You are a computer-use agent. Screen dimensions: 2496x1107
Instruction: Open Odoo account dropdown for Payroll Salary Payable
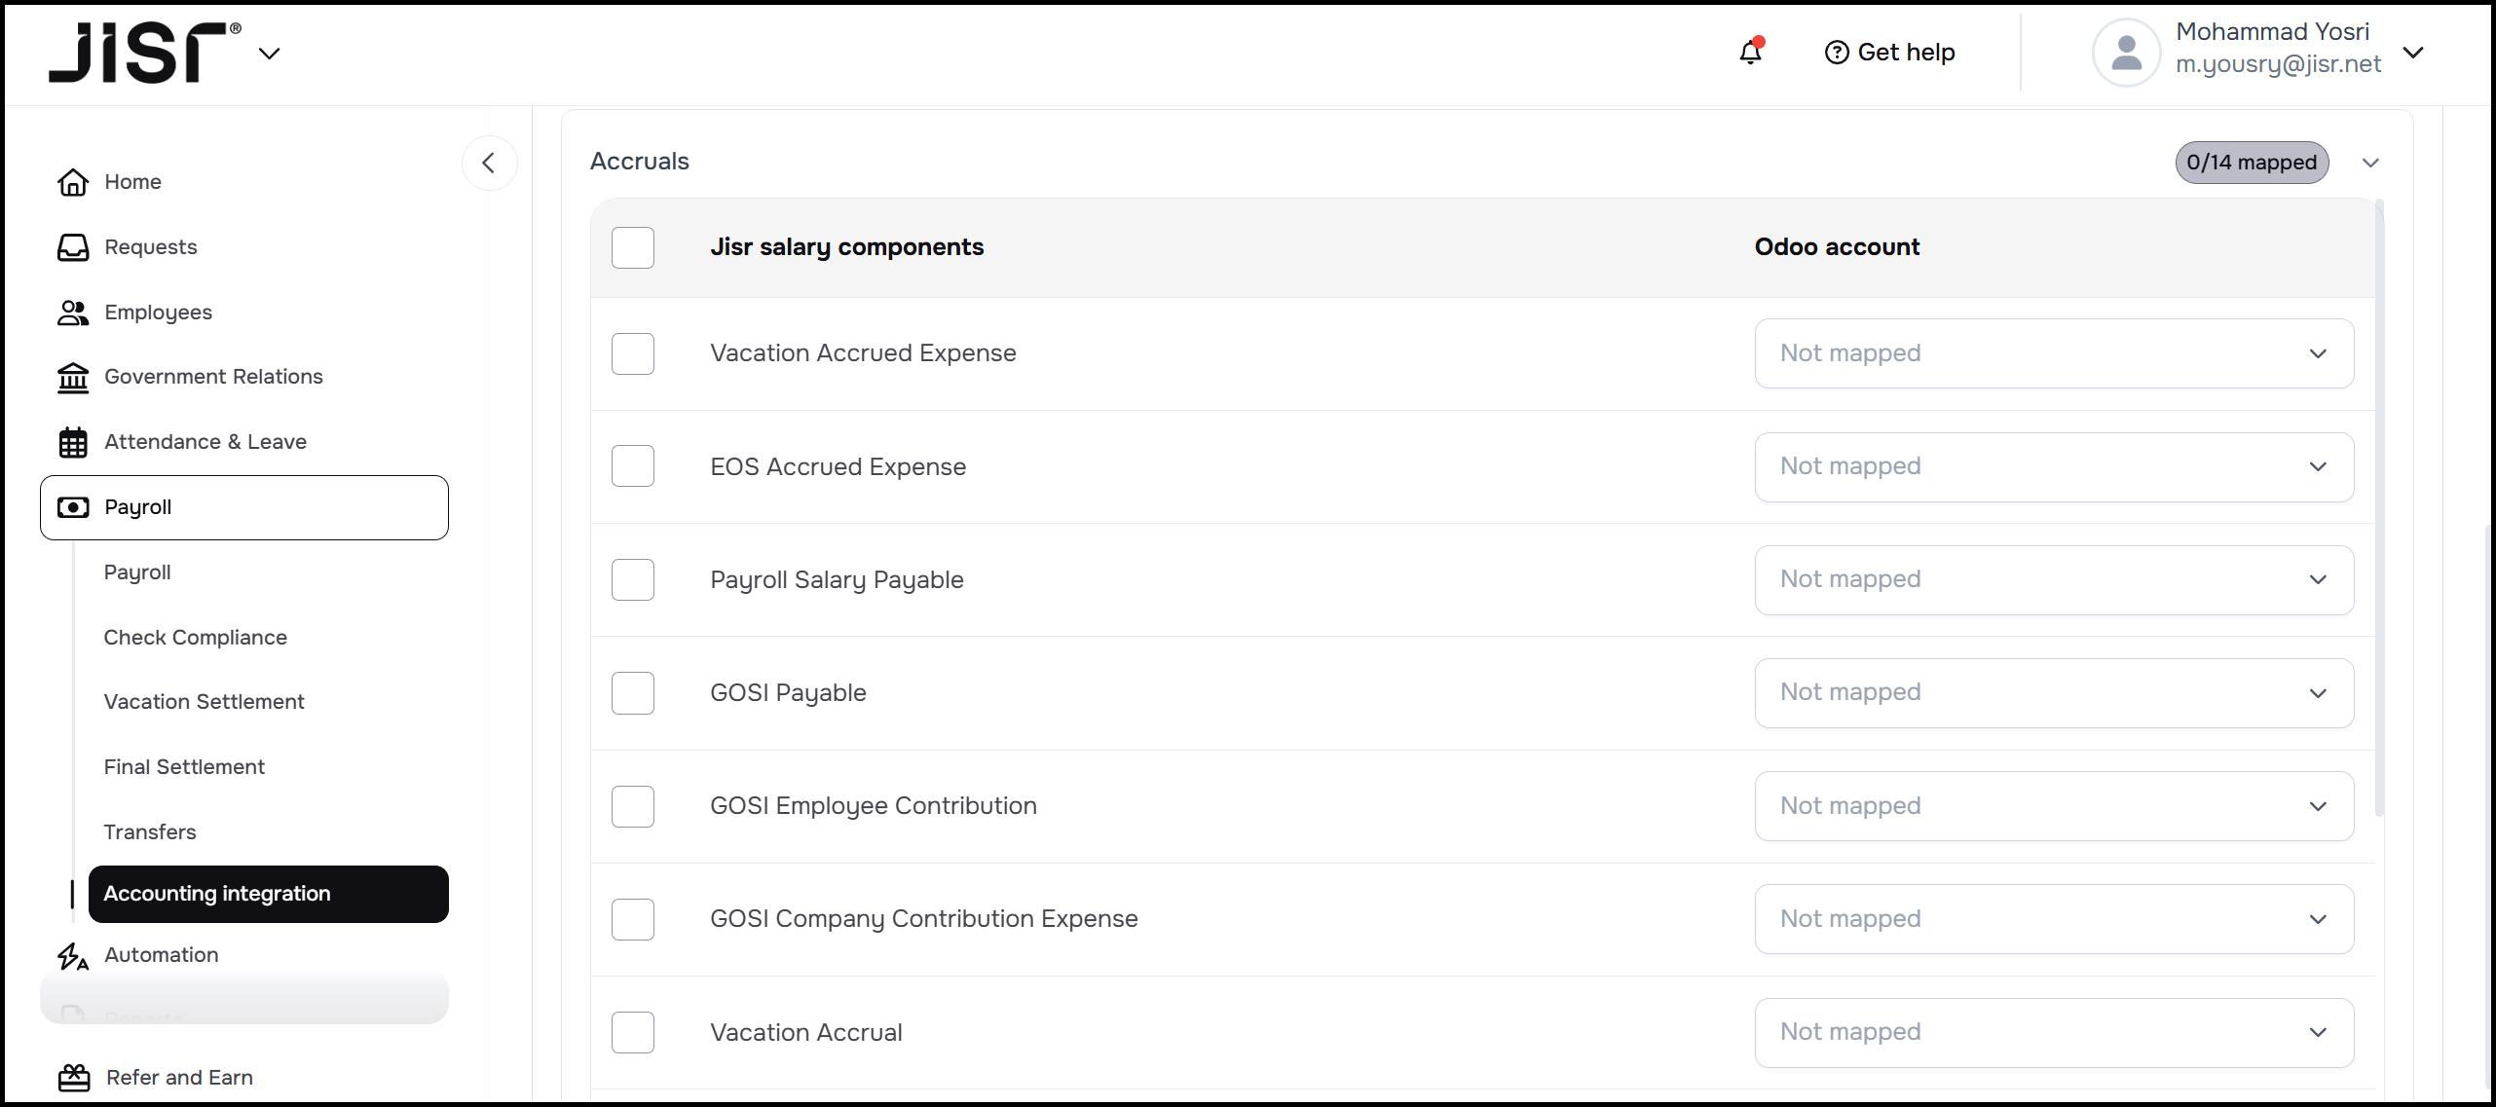coord(2053,579)
